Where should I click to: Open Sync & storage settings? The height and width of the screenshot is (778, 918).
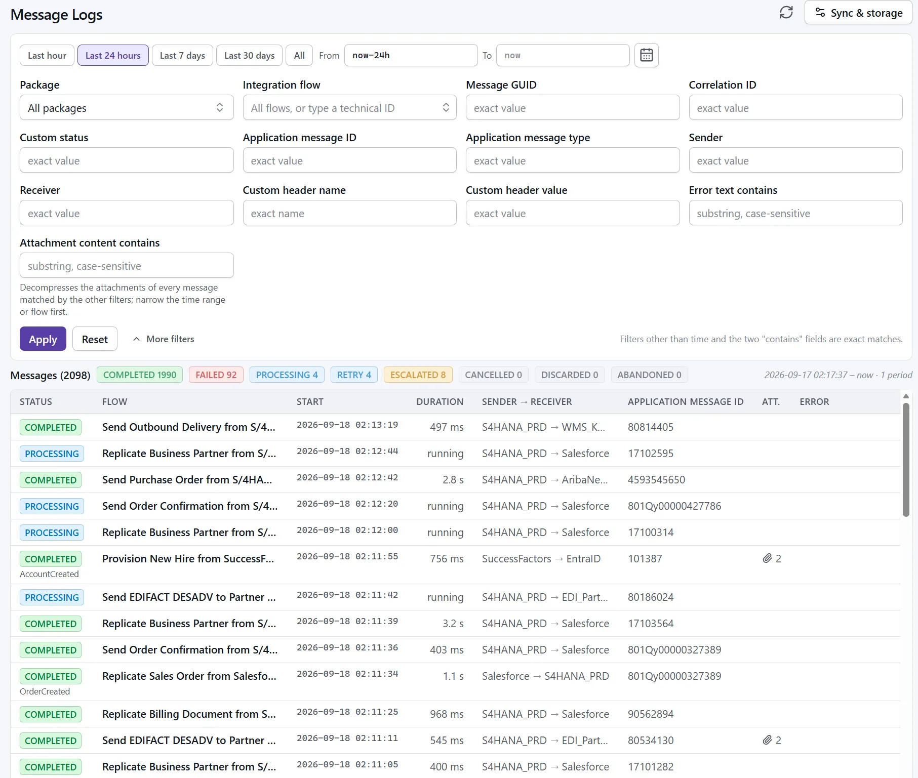(x=858, y=13)
